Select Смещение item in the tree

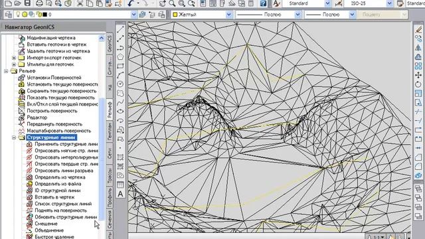[x=46, y=224]
